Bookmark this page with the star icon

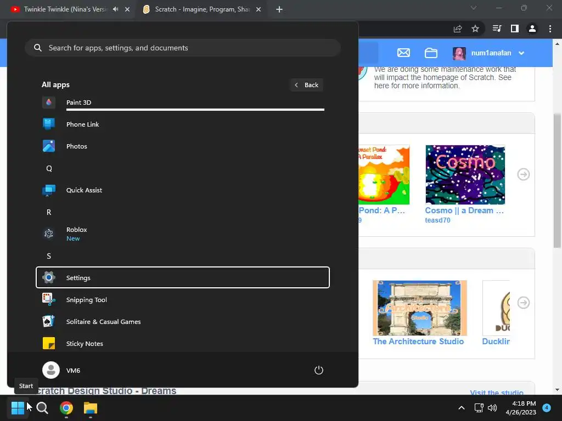click(475, 29)
